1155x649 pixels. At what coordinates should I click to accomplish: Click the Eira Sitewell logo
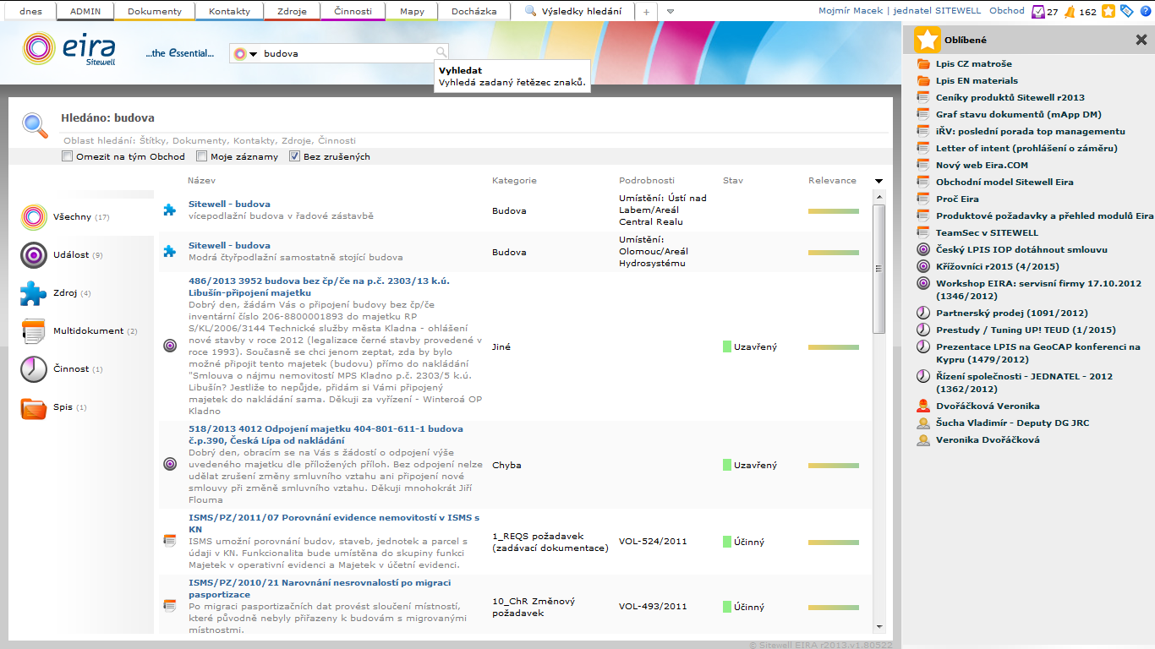pyautogui.click(x=69, y=50)
